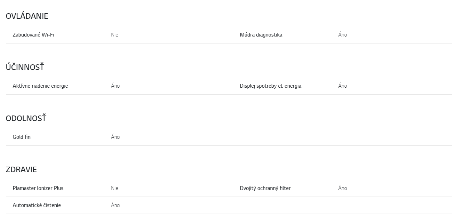Select the Dvojitý ochranný filter label

coord(265,188)
